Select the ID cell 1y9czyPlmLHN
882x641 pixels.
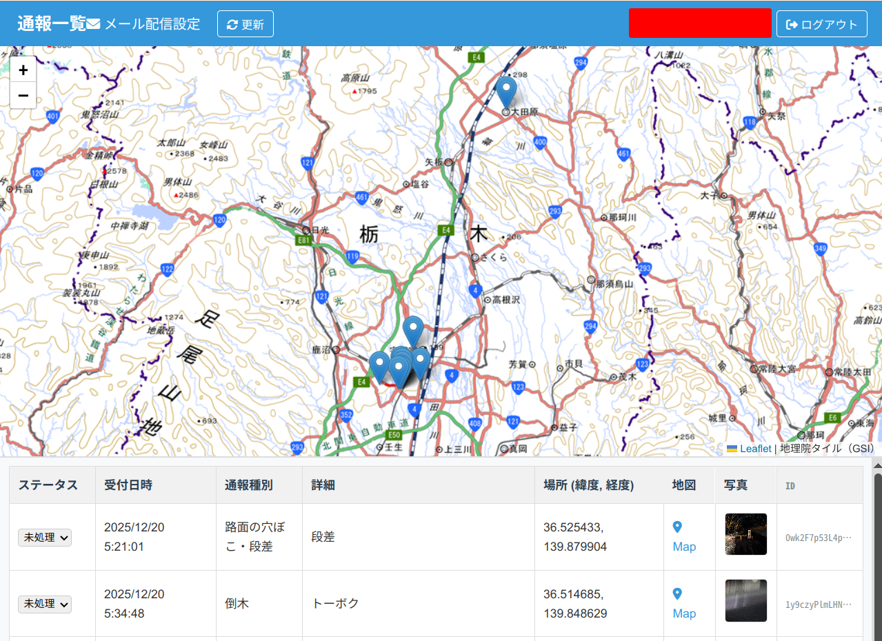pyautogui.click(x=819, y=604)
